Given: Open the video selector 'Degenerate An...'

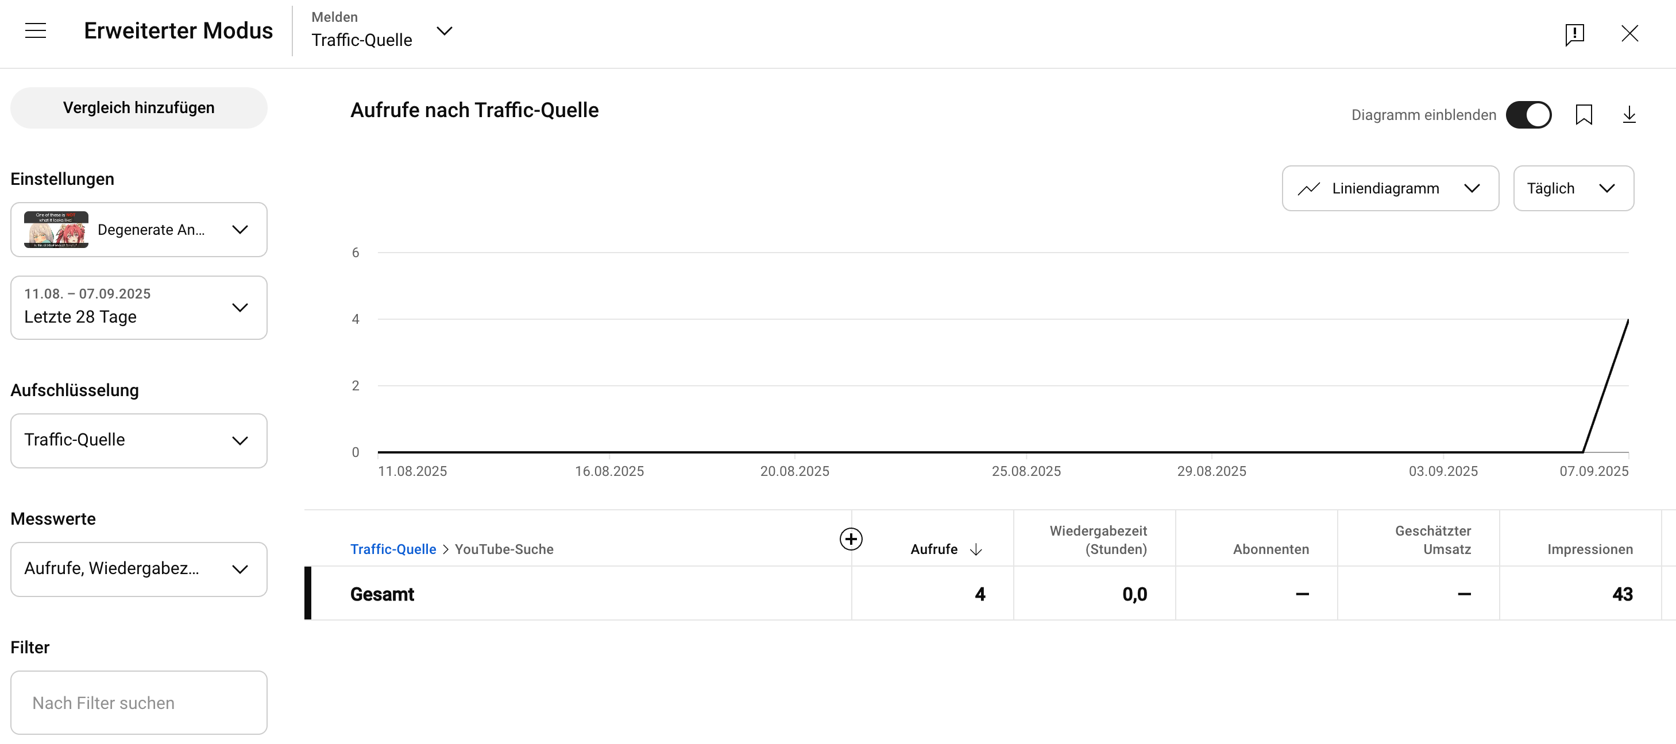Looking at the screenshot, I should 138,230.
